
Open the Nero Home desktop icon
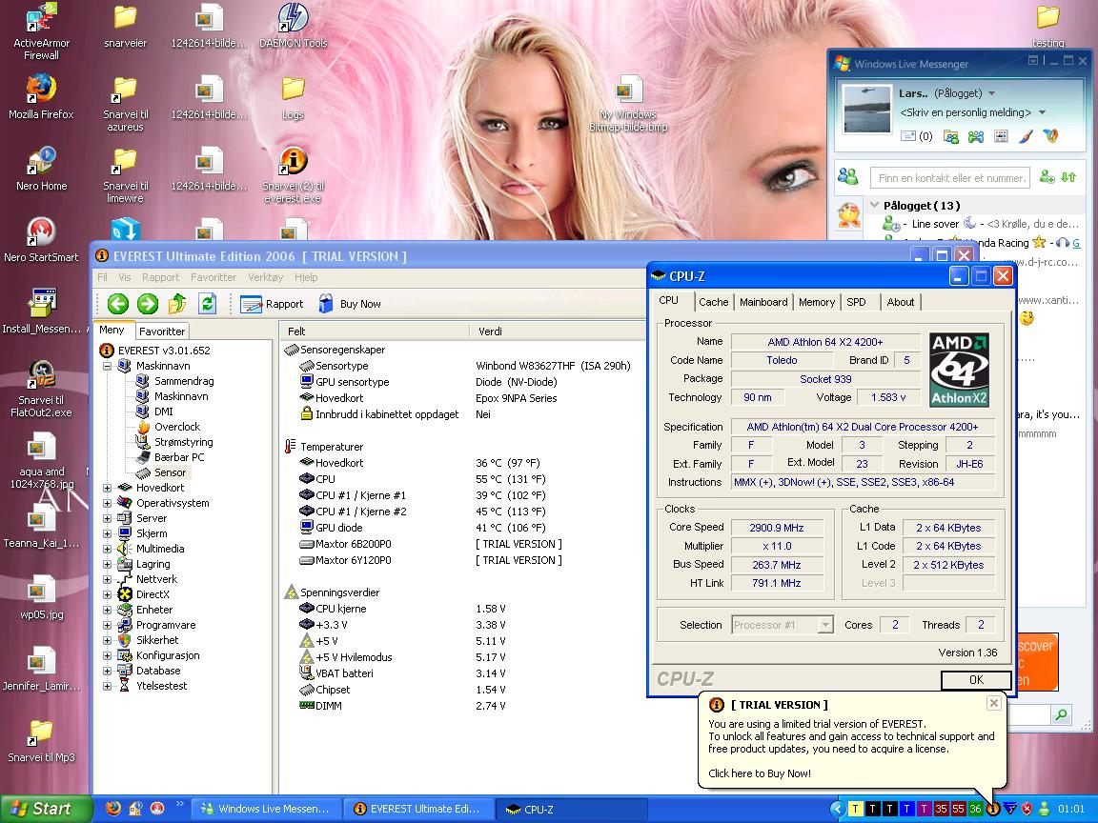coord(41,169)
